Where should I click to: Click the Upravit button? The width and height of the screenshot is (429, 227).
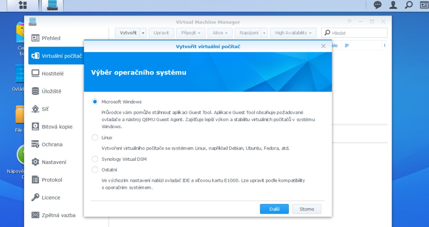[x=161, y=33]
